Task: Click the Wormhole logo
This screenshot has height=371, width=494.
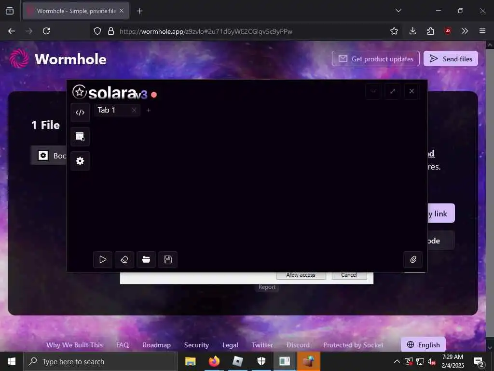Action: (58, 58)
